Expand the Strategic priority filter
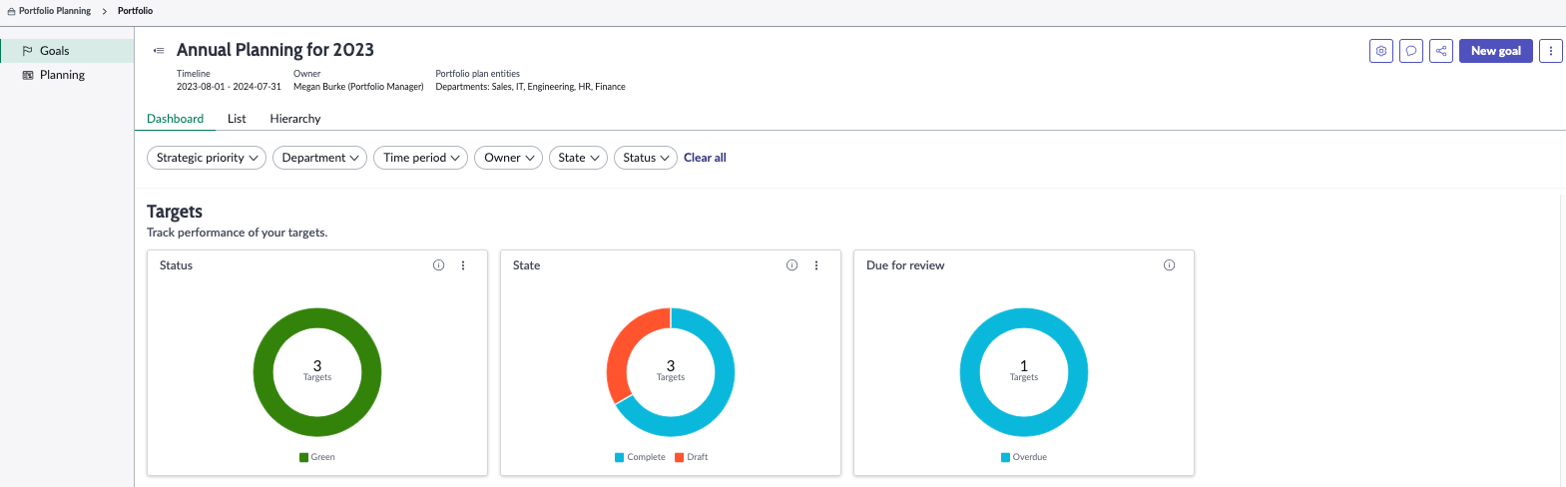The height and width of the screenshot is (487, 1566). click(207, 158)
